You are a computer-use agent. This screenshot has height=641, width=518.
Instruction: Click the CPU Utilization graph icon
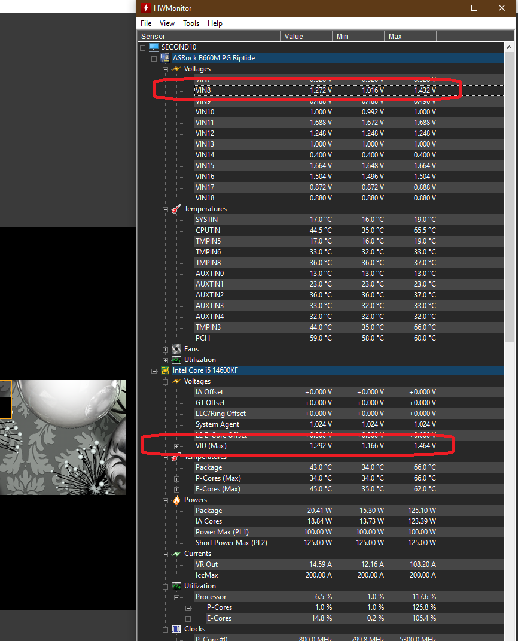pos(176,586)
